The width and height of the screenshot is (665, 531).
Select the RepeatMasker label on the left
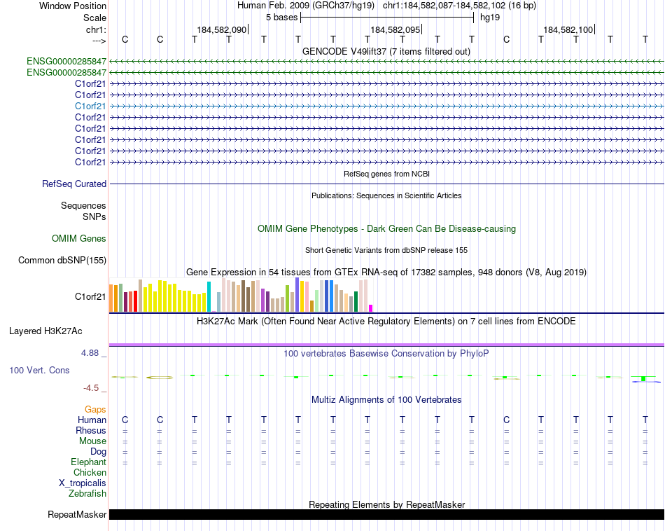(77, 514)
